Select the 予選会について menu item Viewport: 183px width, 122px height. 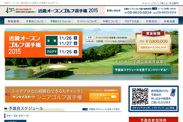point(34,21)
